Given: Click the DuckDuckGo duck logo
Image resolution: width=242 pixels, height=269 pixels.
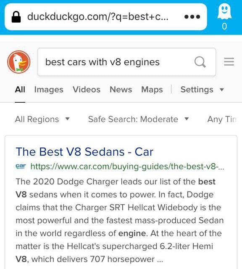Looking at the screenshot, I should point(18,62).
